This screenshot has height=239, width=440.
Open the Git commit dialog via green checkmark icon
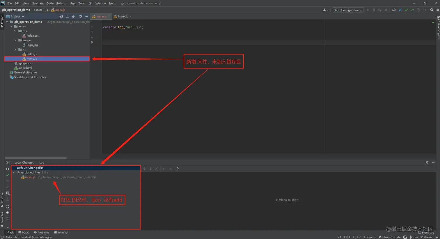click(407, 10)
